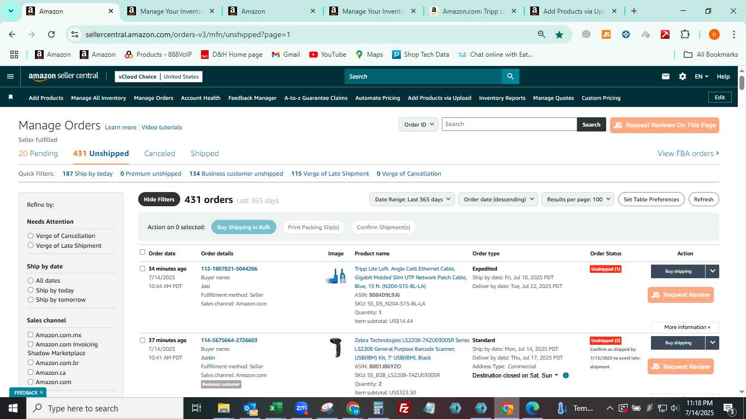Tick the select-all orders checkbox in header
The image size is (746, 419).
(143, 252)
